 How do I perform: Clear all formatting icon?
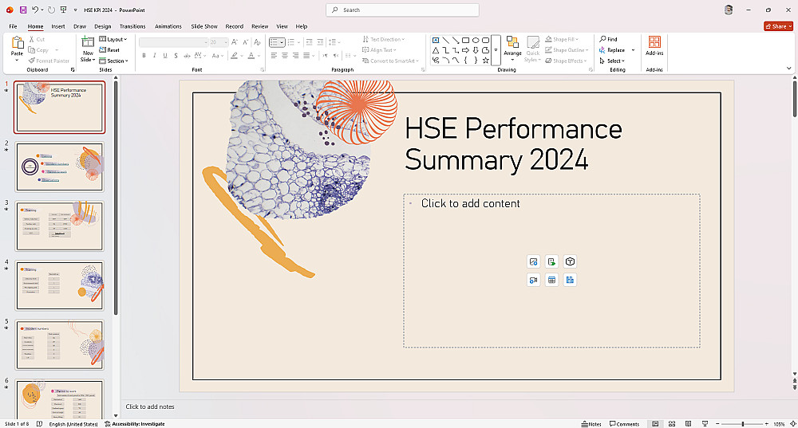click(x=258, y=42)
